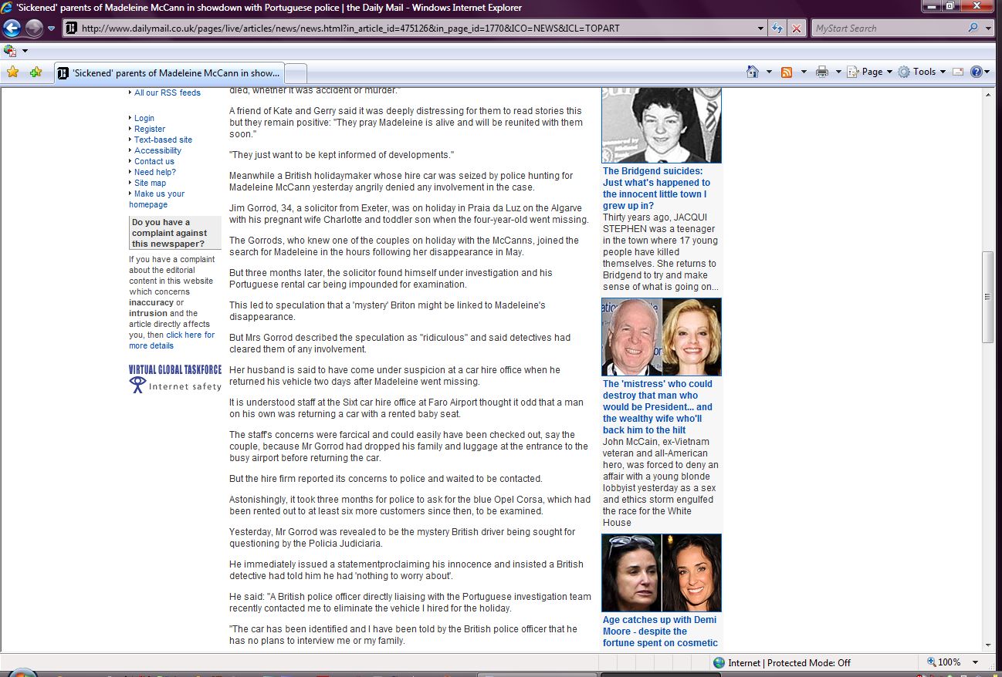Click the Refresh page icon
Screen dimensions: 1002x677
[x=778, y=29]
